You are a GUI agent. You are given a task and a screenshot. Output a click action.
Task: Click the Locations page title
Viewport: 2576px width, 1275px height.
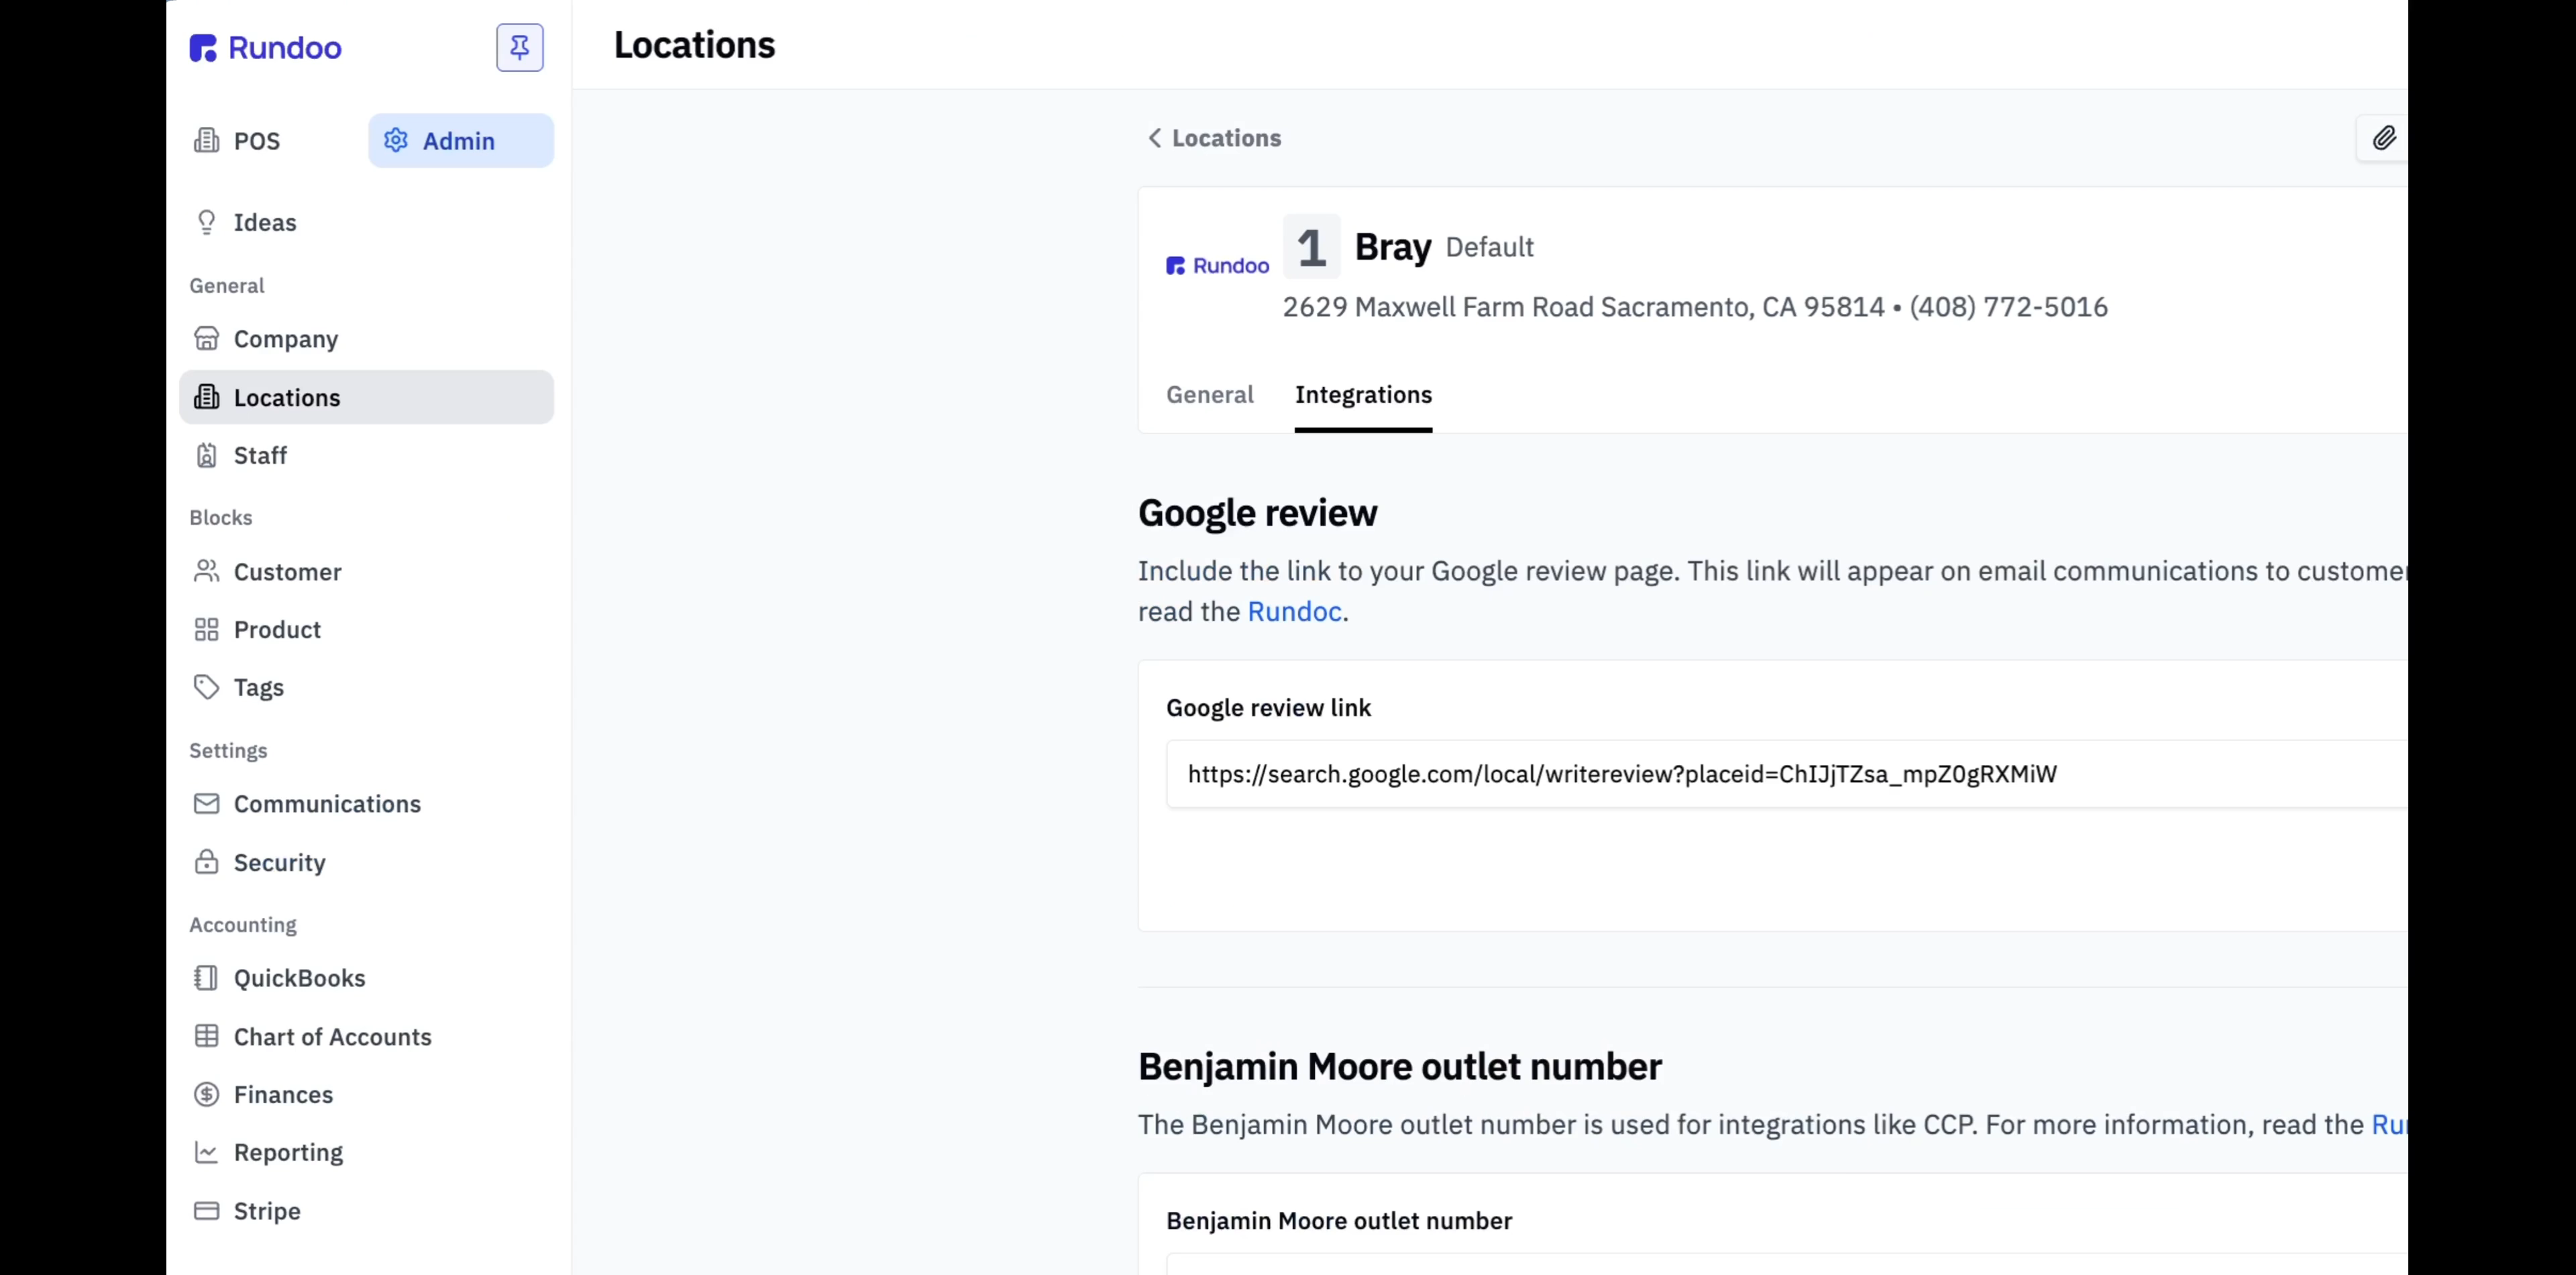tap(694, 45)
